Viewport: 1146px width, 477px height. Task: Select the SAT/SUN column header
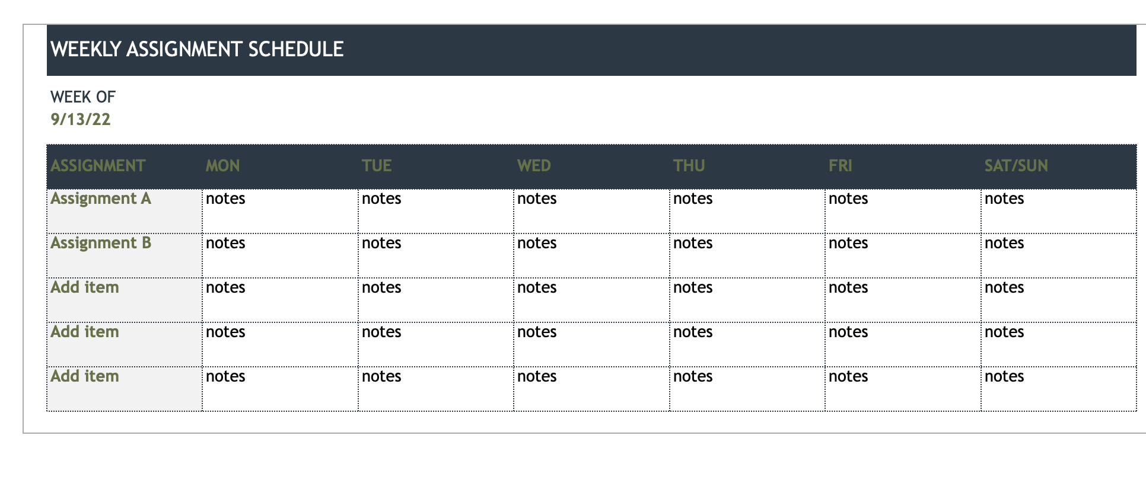coord(1016,166)
